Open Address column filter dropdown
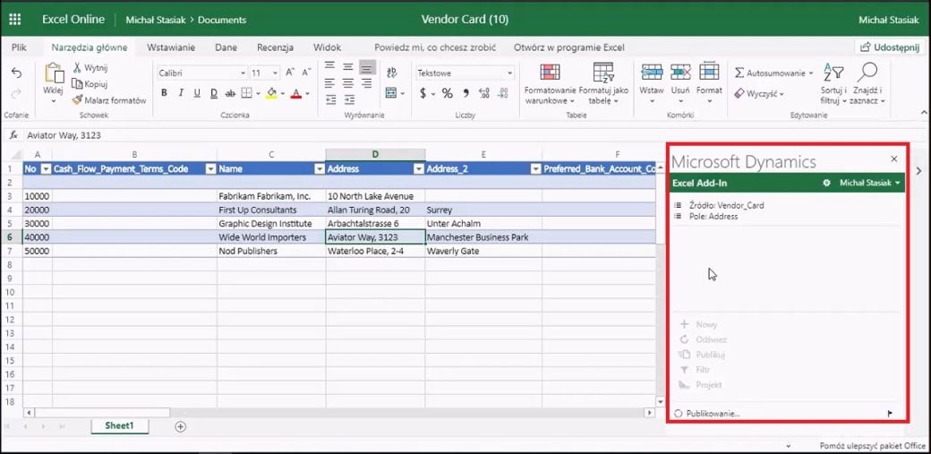Image resolution: width=931 pixels, height=454 pixels. [x=419, y=169]
